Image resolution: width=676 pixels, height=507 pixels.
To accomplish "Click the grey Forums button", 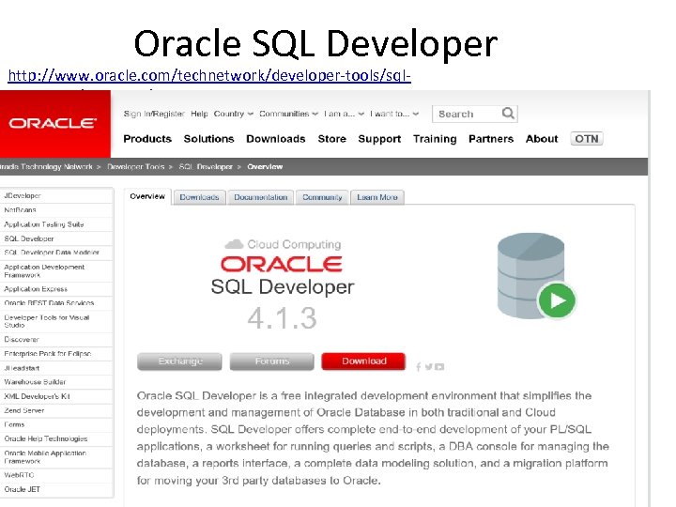I will click(271, 361).
